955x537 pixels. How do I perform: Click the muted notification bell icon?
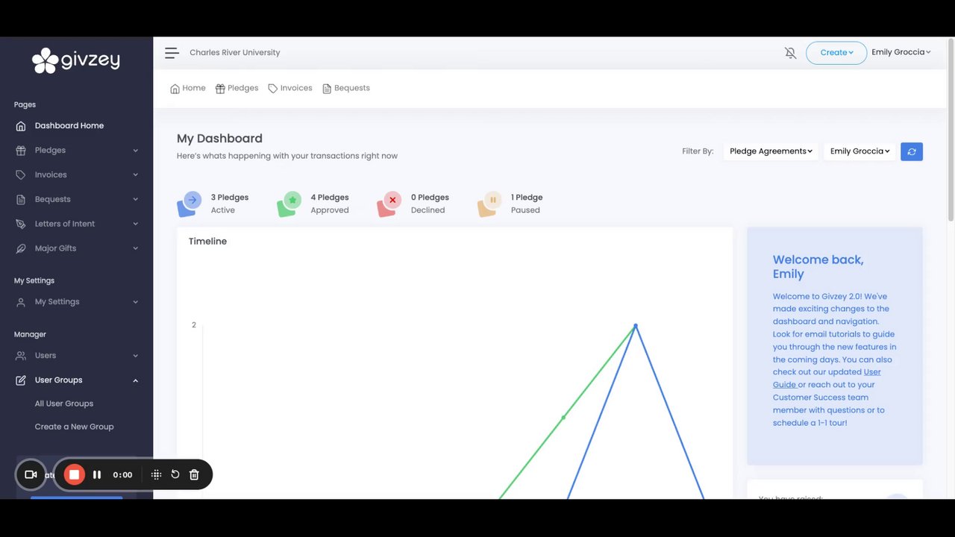click(x=790, y=53)
